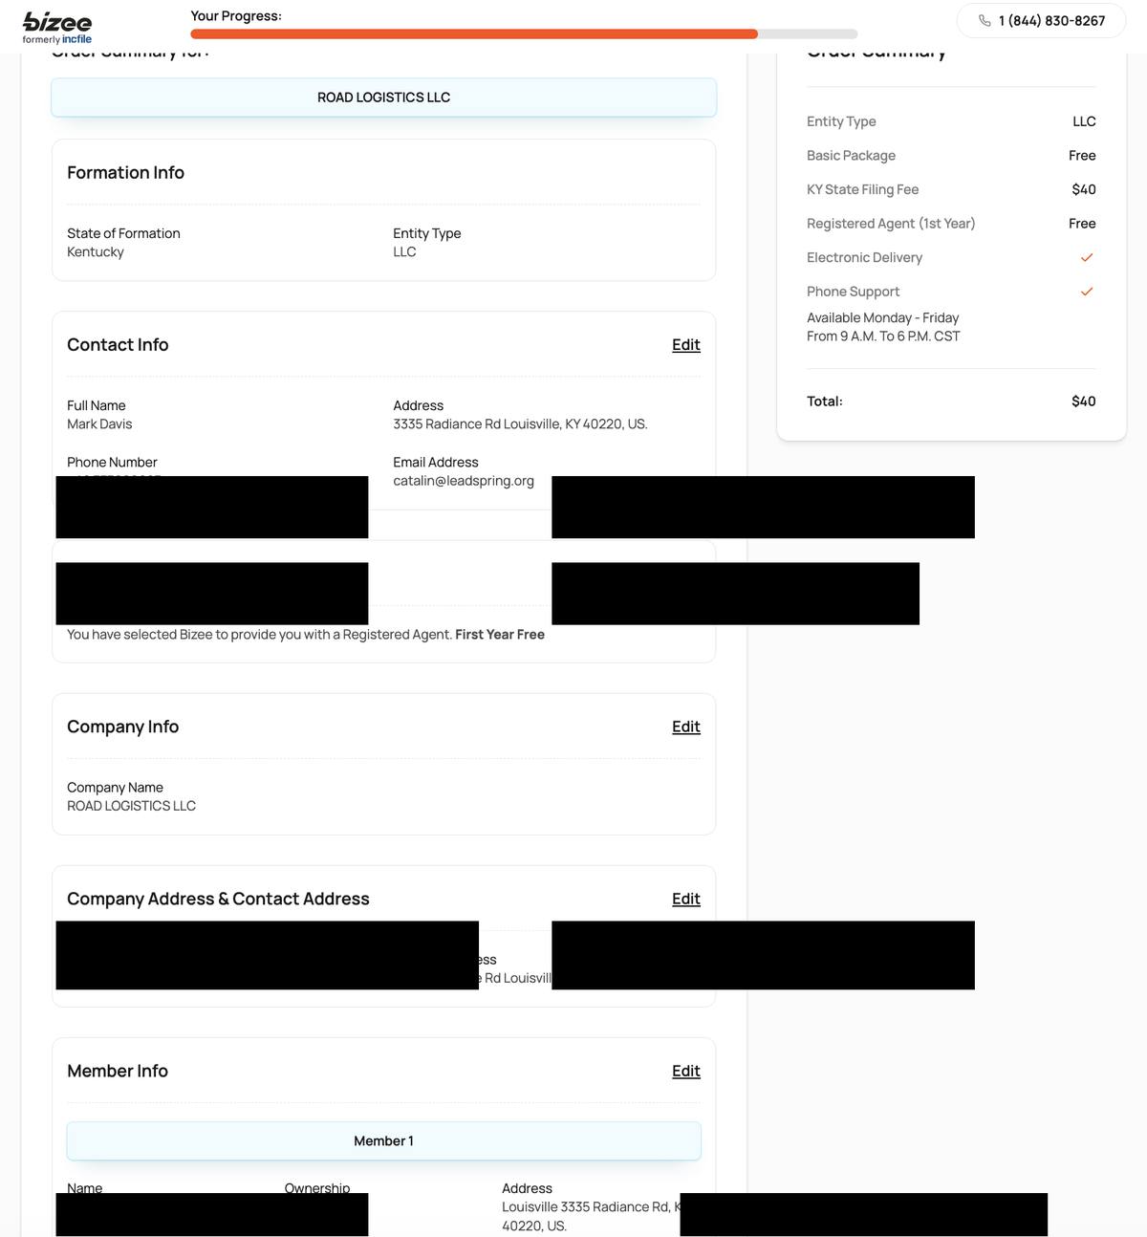This screenshot has width=1147, height=1237.
Task: Click the Formation Info heading
Action: 125,173
